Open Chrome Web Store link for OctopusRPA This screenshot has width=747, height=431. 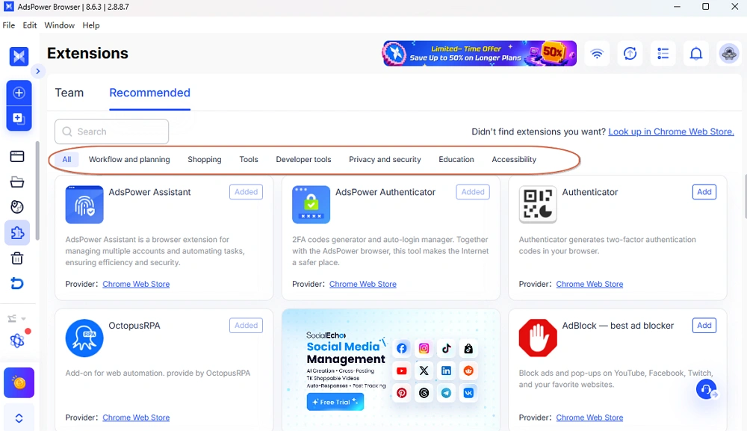[136, 418]
